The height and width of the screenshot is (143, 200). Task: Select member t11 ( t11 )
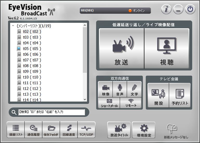[x=32, y=83]
